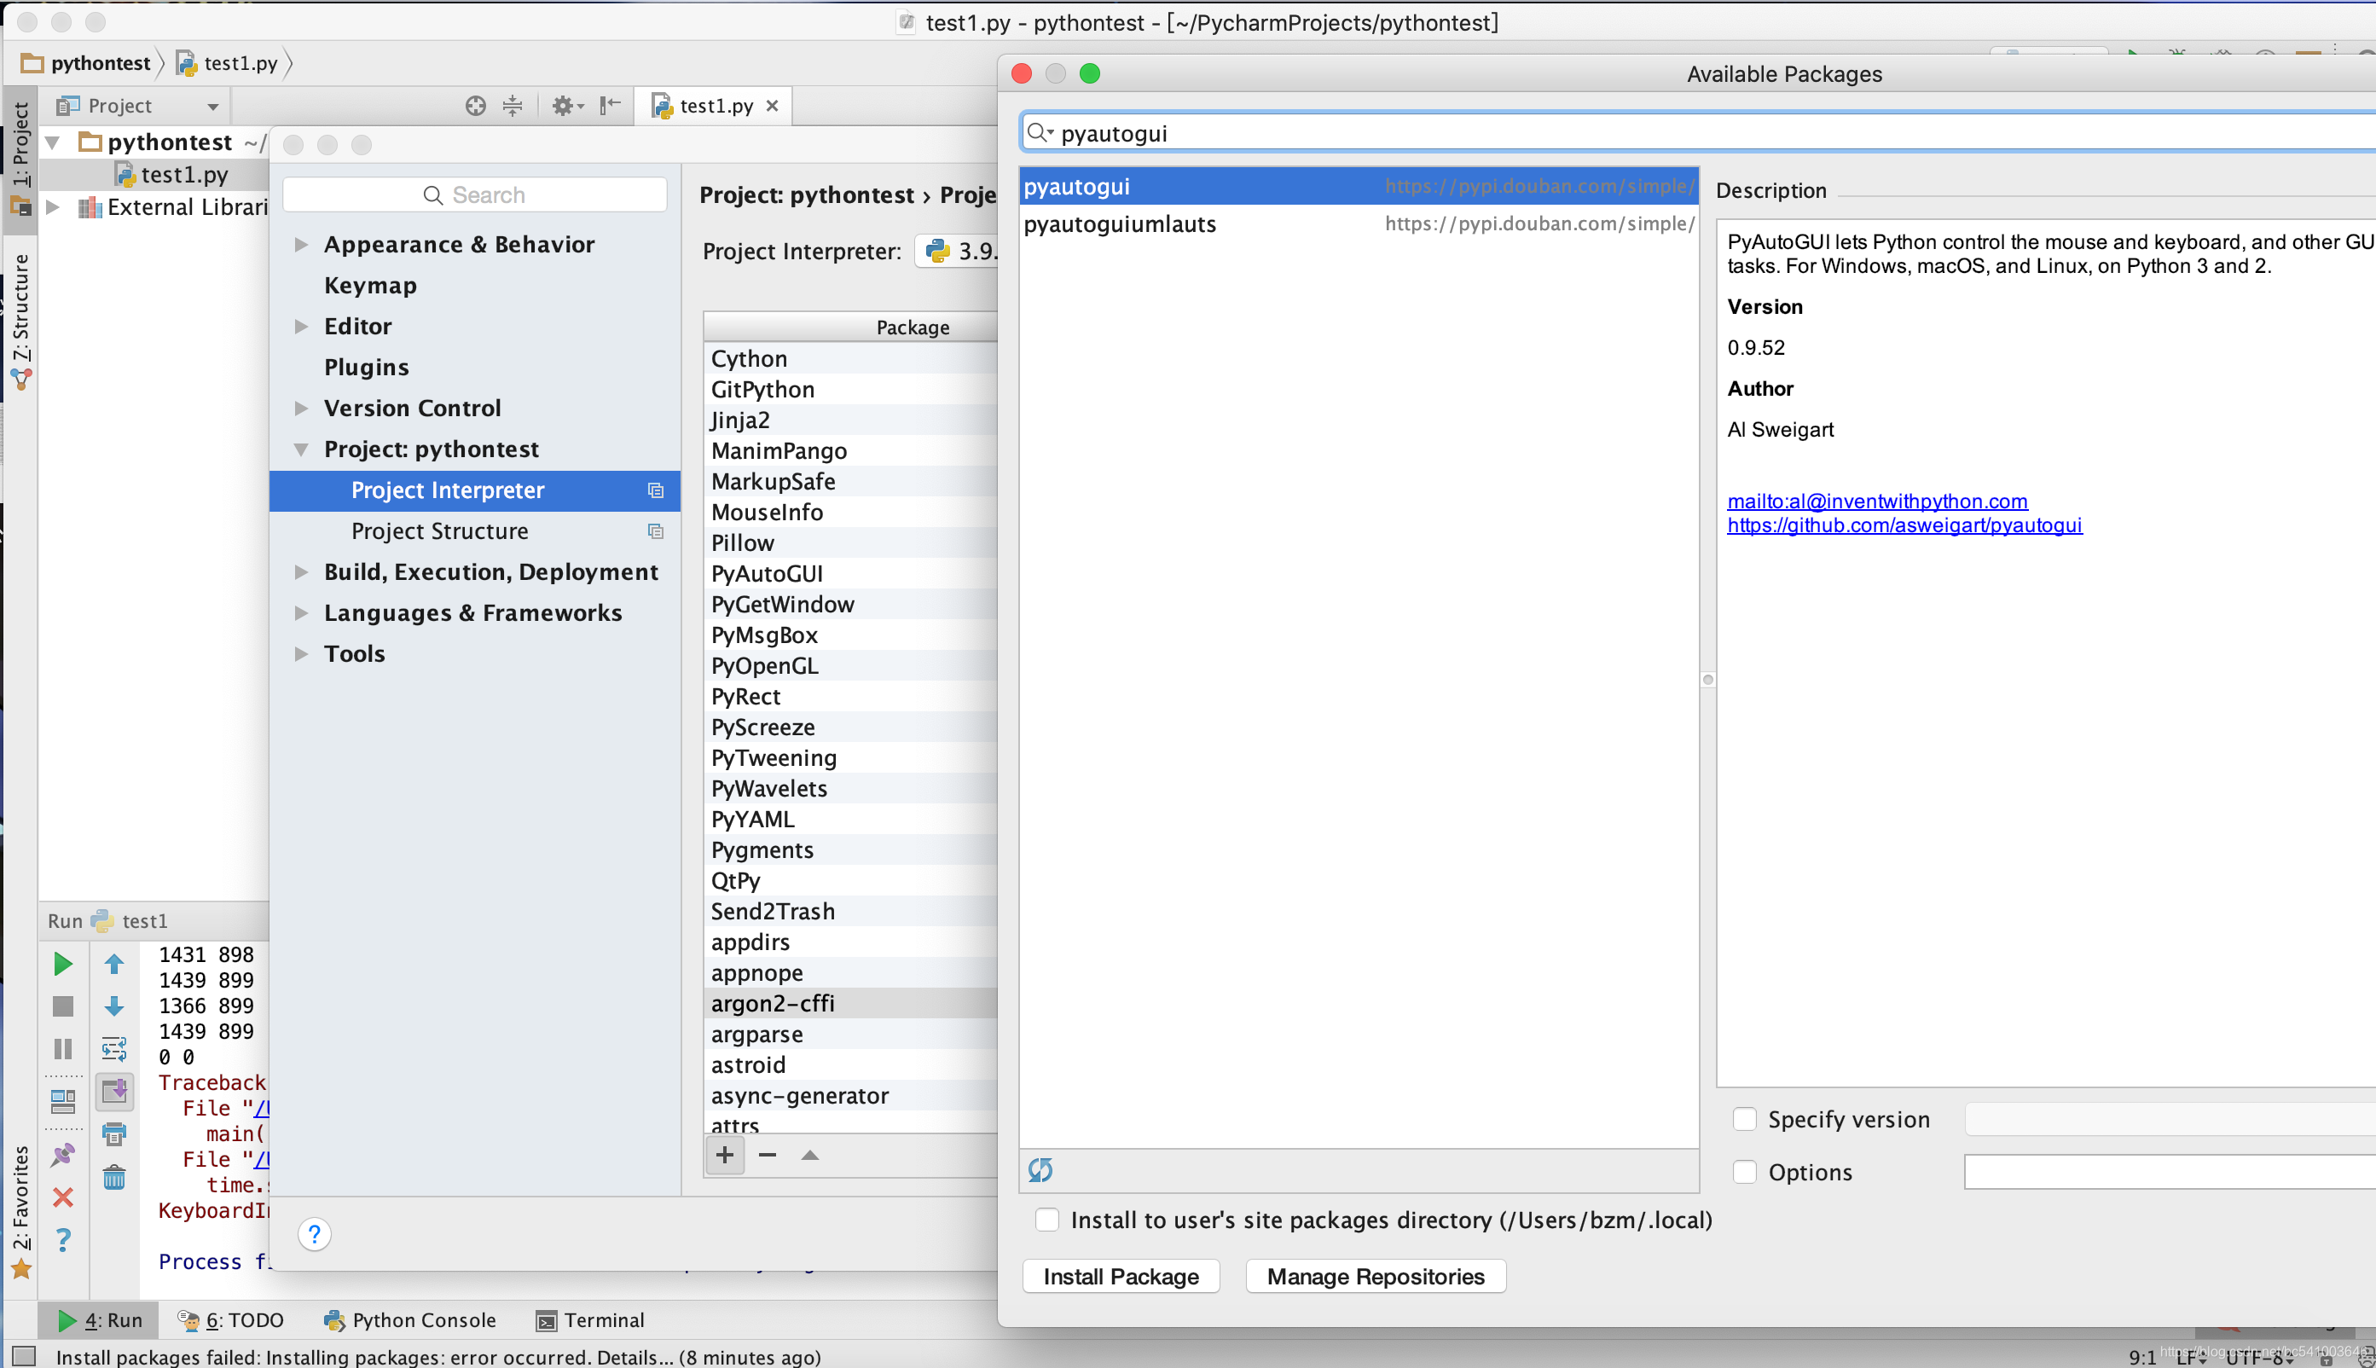
Task: Collapse the pythontest folder in project tree
Action: [54, 142]
